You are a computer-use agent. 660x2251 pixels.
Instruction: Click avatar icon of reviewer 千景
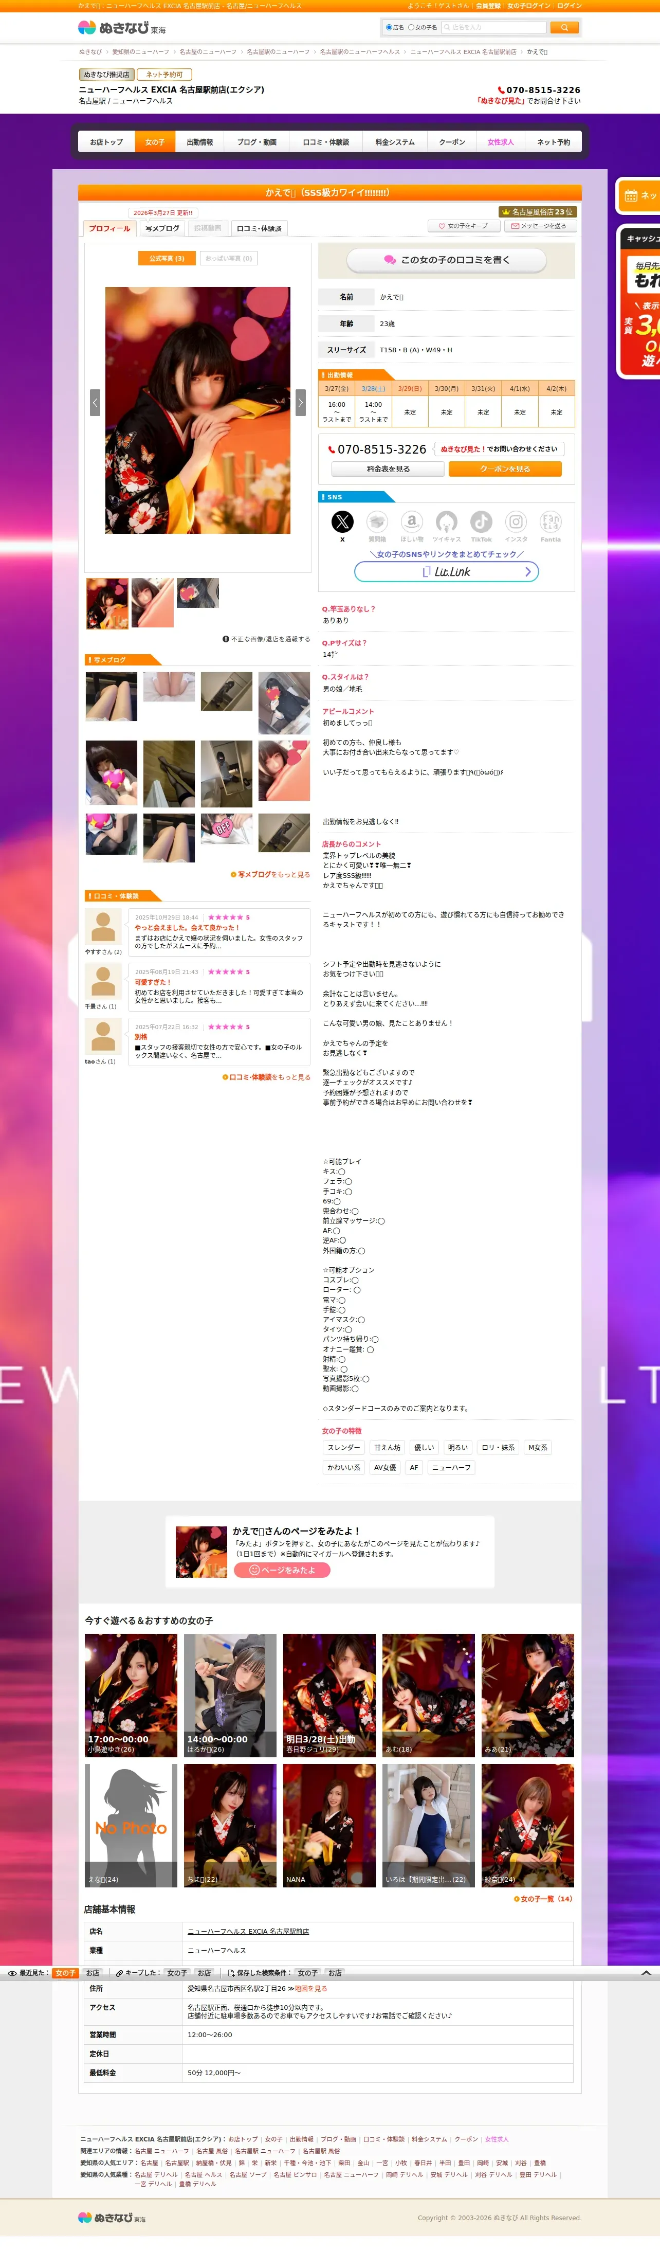coord(103,981)
